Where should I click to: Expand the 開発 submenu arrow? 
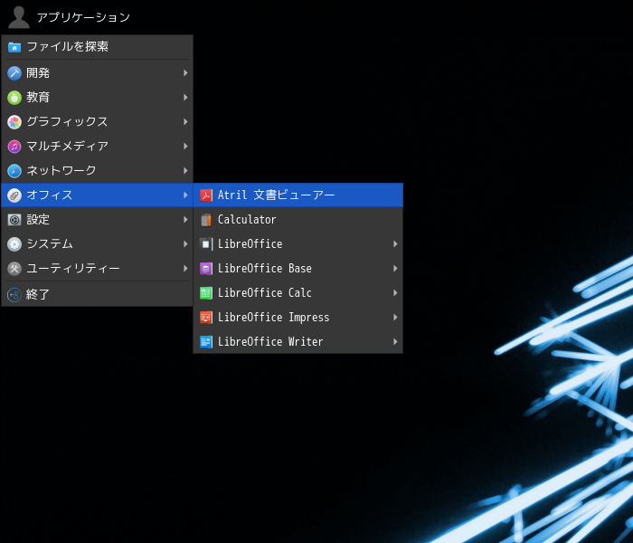[x=185, y=73]
